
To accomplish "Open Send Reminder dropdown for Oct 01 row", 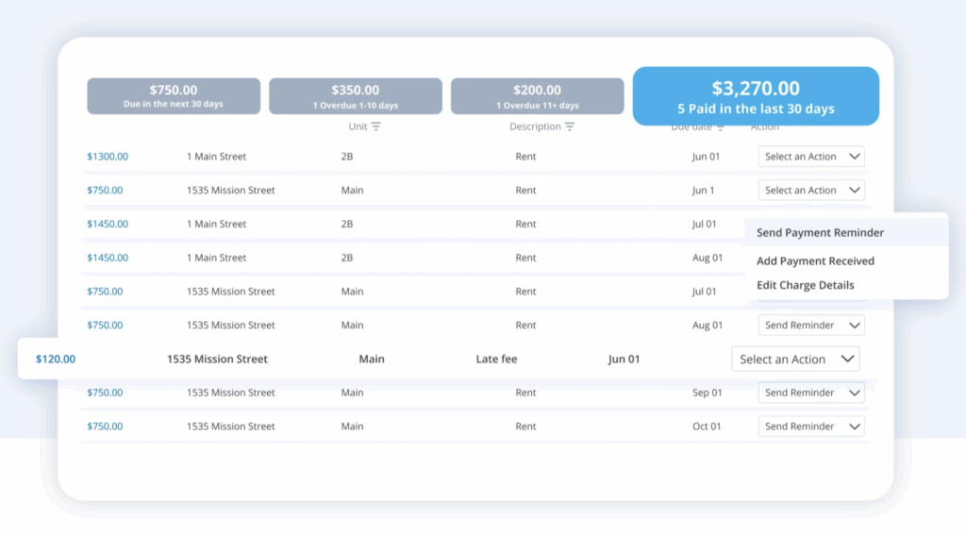I will click(811, 426).
